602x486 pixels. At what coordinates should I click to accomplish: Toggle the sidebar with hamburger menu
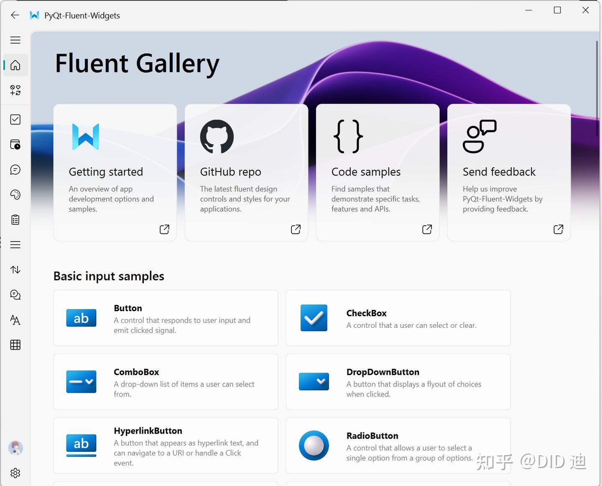15,40
